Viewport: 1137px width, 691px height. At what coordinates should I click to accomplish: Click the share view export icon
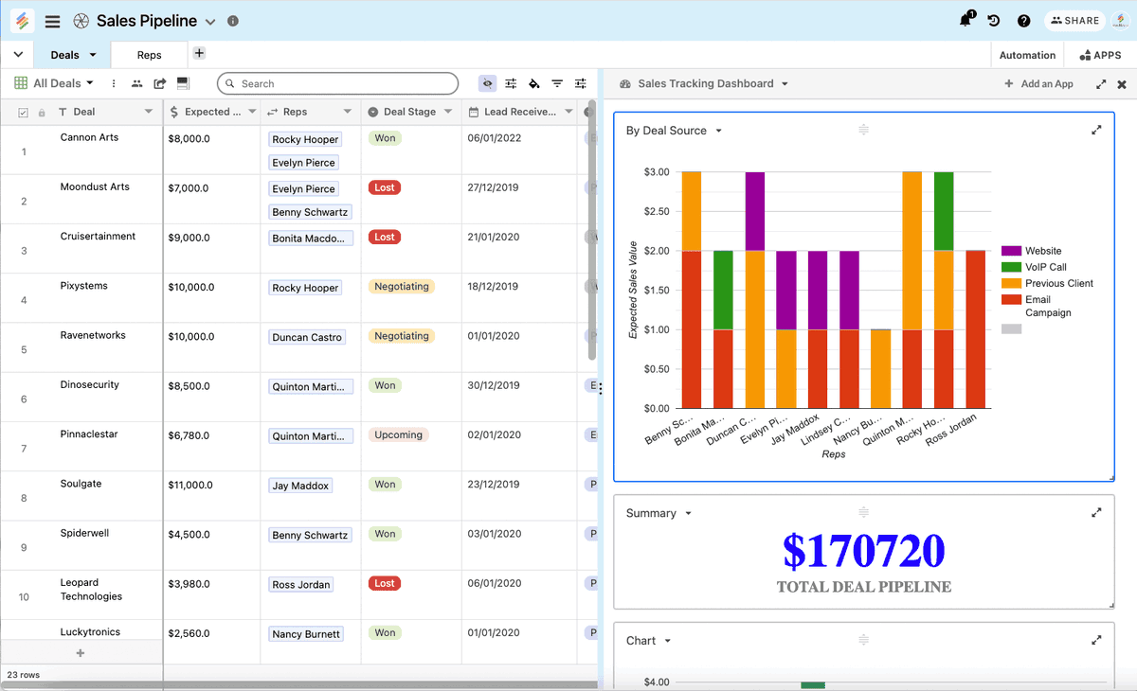[160, 84]
